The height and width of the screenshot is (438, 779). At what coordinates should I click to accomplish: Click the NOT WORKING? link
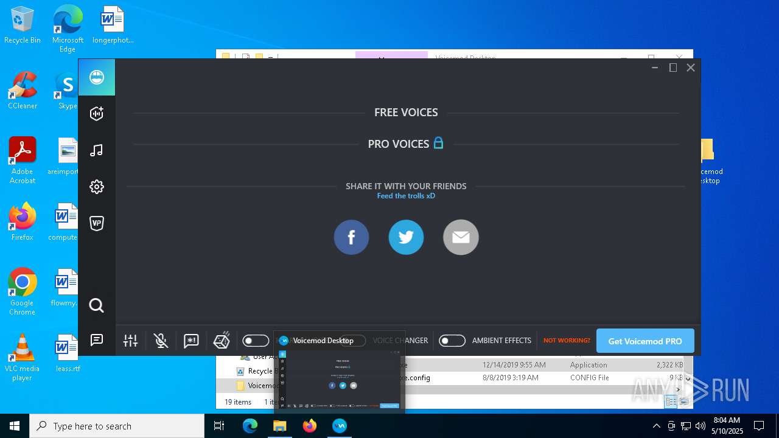567,341
